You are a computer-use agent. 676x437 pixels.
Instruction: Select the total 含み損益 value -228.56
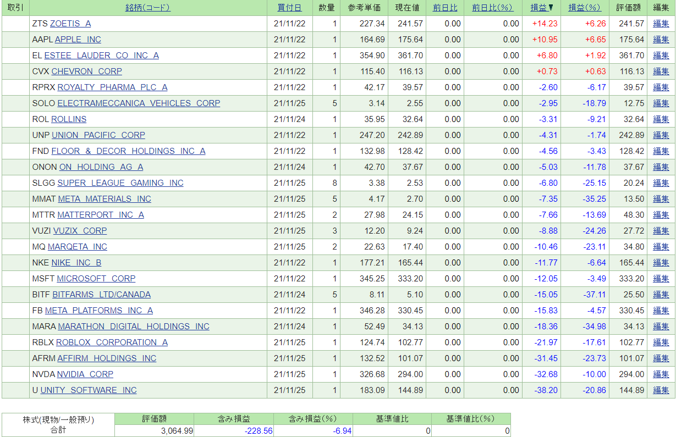[259, 431]
